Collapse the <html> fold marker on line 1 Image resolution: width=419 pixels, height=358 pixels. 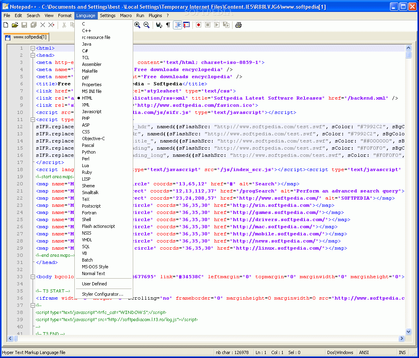pos(33,48)
